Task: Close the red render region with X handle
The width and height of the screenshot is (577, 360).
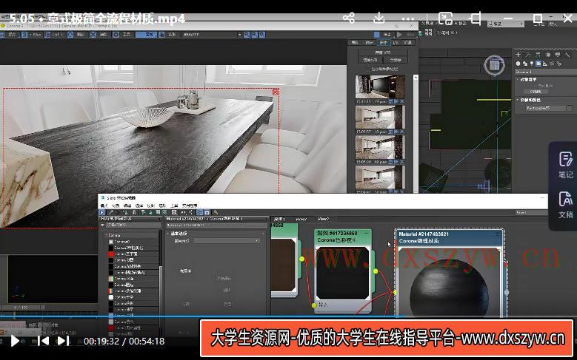Action: pos(276,92)
